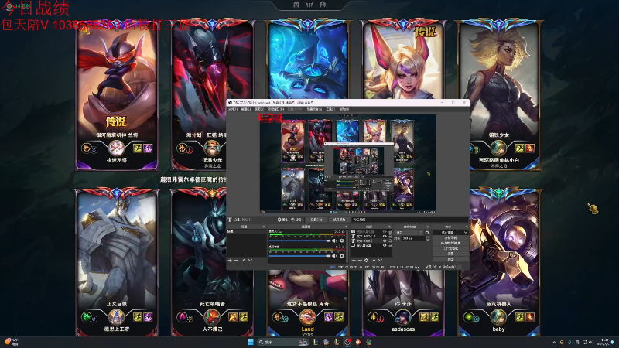Move source down with arrow icon
This screenshot has width=619, height=348.
[x=380, y=261]
